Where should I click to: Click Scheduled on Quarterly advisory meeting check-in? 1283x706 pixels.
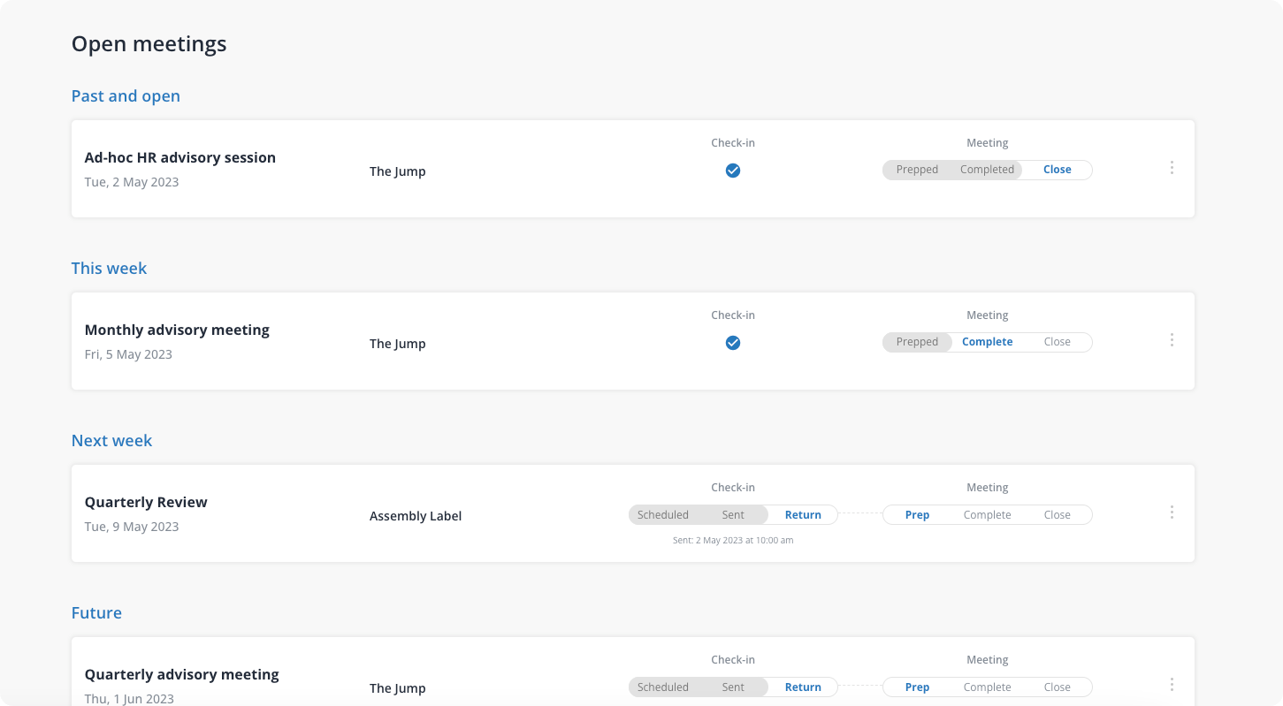point(663,687)
